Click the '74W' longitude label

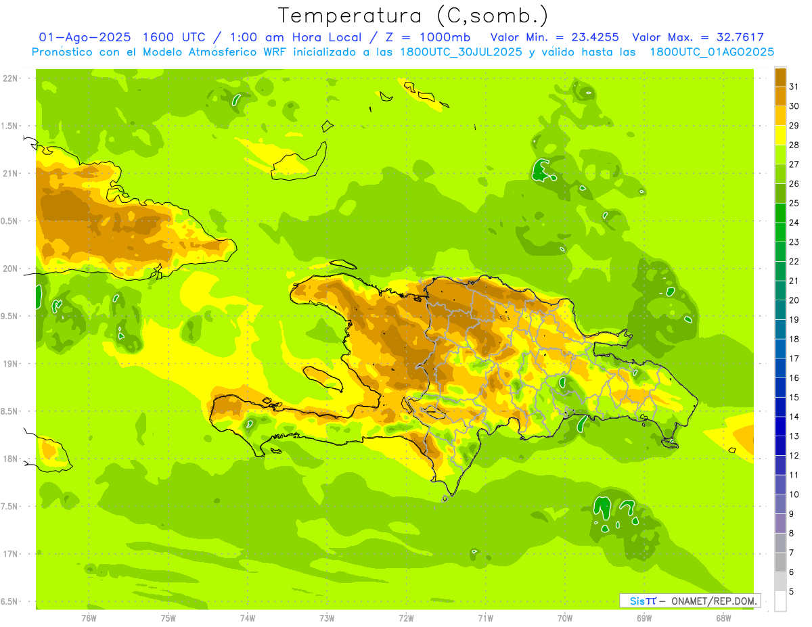[248, 618]
